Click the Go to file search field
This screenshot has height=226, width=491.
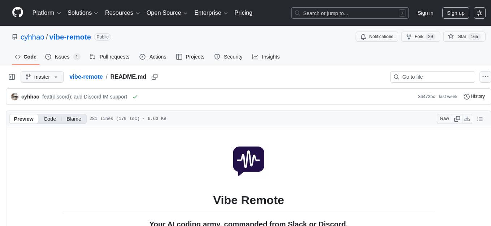432,77
